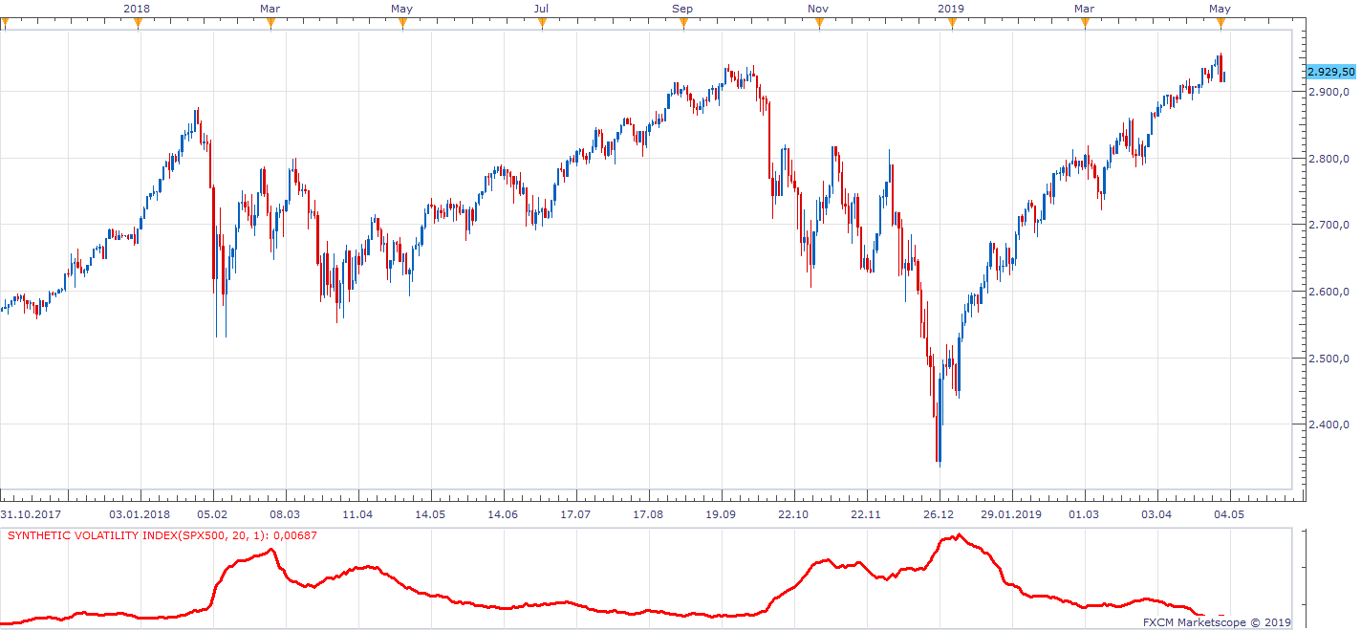The width and height of the screenshot is (1361, 631).
Task: Click the 2.900,0 price axis label
Action: coord(1329,92)
